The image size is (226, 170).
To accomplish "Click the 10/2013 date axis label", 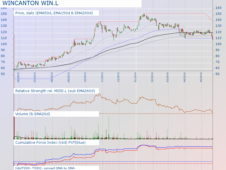I will [85, 77].
